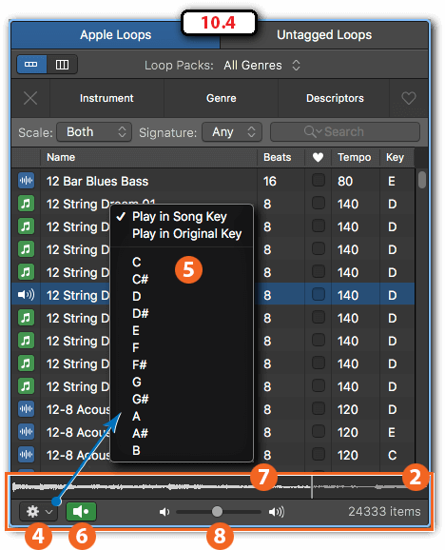Click the high volume speaker icon

click(x=277, y=512)
